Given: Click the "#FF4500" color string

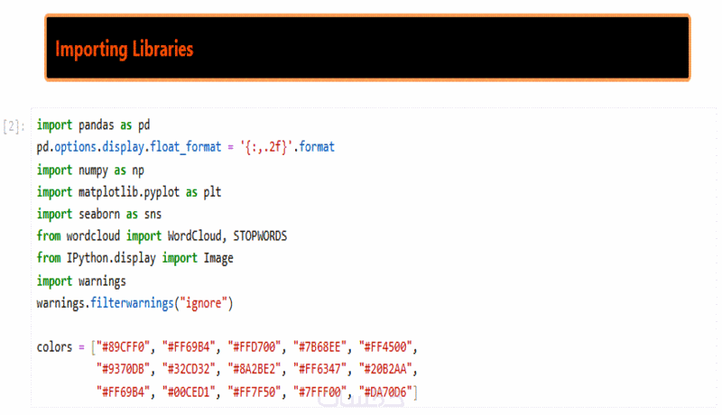Looking at the screenshot, I should click(387, 347).
